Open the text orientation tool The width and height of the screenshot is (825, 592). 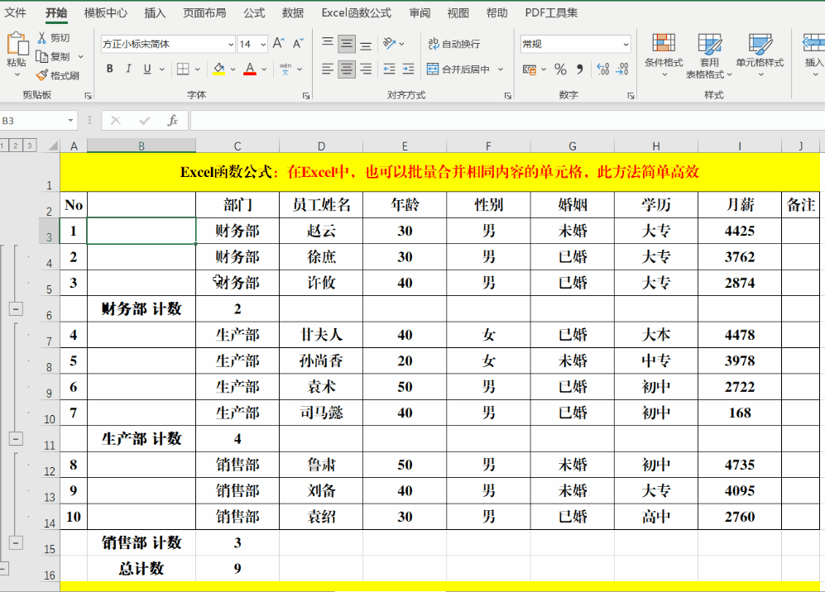tap(390, 43)
